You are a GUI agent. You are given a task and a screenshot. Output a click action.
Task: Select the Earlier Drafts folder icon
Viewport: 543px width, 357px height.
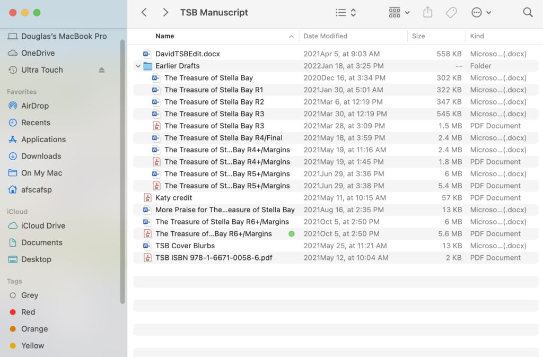(x=147, y=66)
